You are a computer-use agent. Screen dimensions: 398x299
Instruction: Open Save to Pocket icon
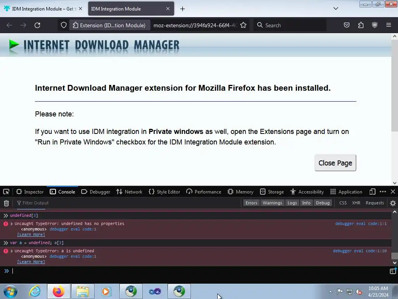(346, 25)
